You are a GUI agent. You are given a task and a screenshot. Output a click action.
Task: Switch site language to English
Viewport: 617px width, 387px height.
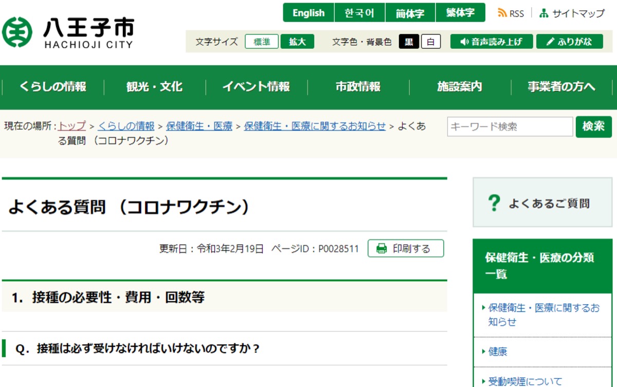point(308,13)
